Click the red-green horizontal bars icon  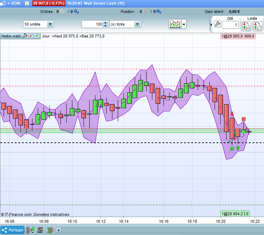pos(50,230)
